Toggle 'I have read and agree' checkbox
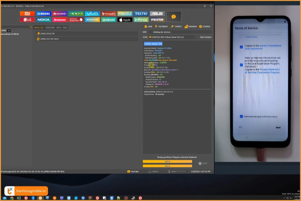The image size is (301, 201). tap(241, 116)
